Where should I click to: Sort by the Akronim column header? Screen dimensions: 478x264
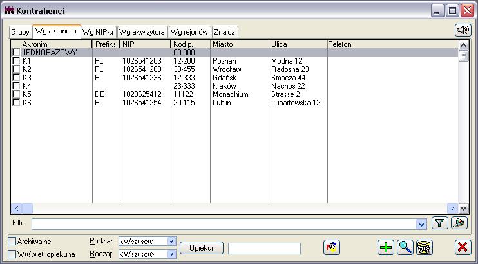52,44
